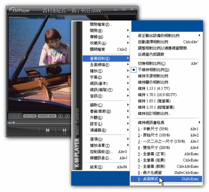Open the 外觀(K) submenu

(106, 118)
